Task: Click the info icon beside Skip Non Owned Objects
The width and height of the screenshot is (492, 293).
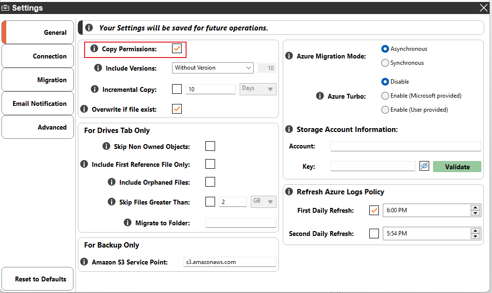Action: pyautogui.click(x=106, y=146)
